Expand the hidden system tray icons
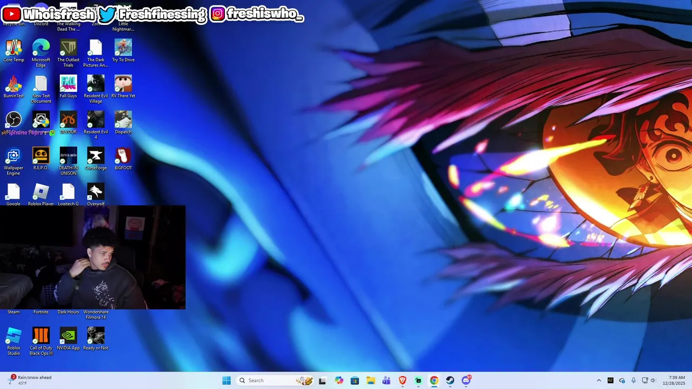Viewport: 692px width, 389px height. 598,380
